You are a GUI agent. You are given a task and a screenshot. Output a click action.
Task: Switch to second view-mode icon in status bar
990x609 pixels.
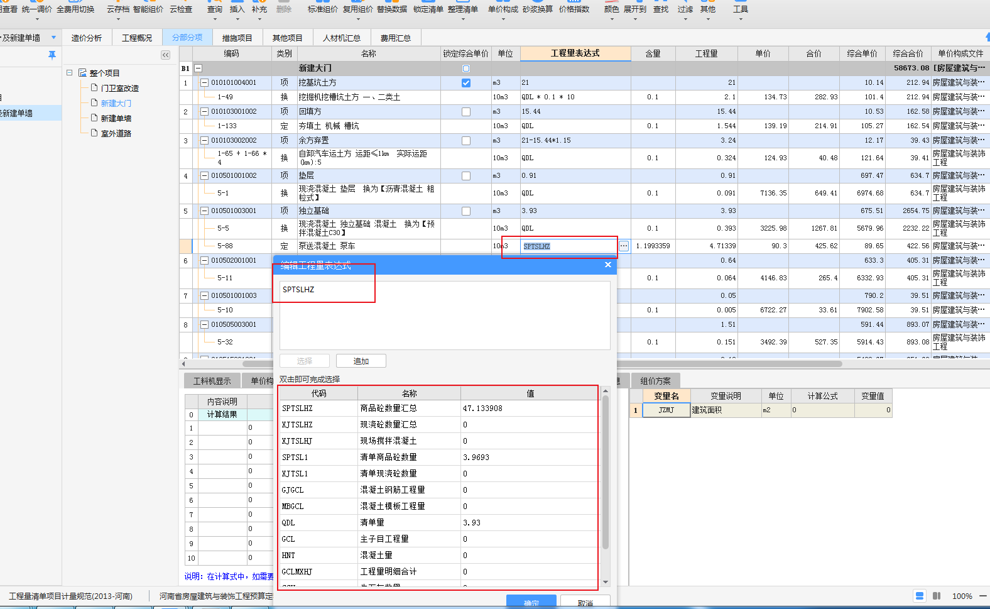pos(937,596)
